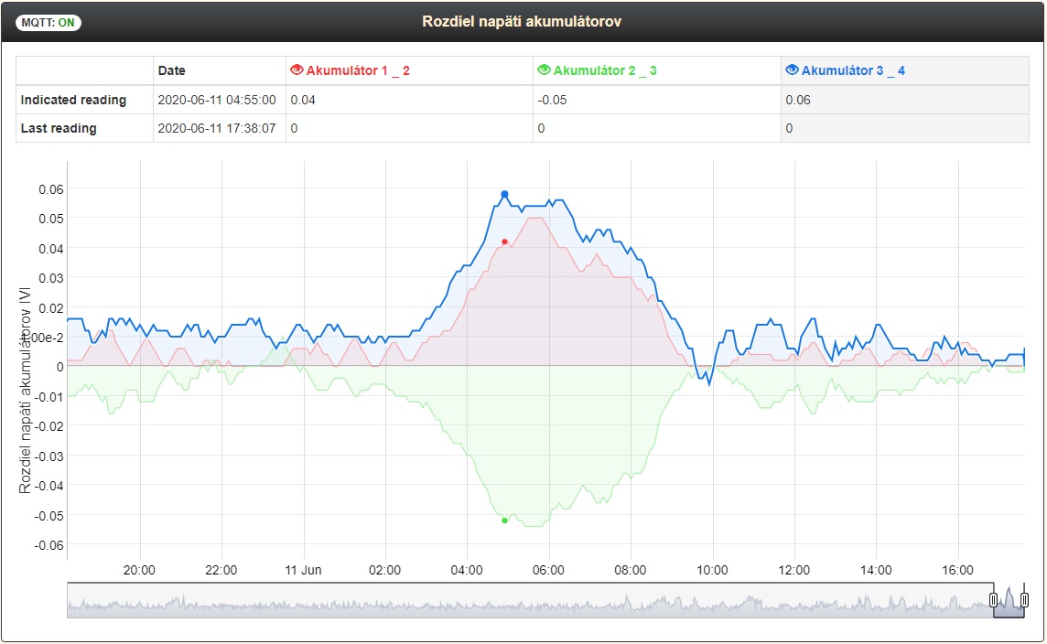The width and height of the screenshot is (1047, 644).
Task: Click the Rozdiel napätí akumulátorov title
Action: 522,21
